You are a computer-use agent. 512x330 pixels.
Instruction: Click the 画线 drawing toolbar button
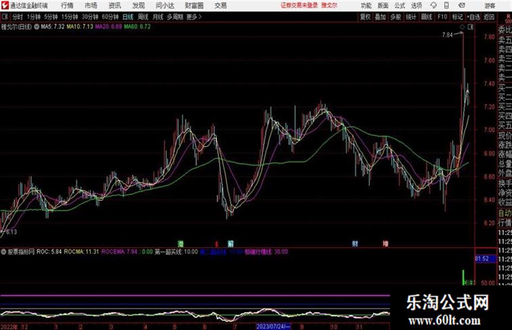point(426,17)
